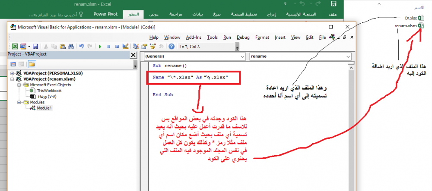Screen dimensions: 432x191
Task: Collapse the Modules folder
Action: 19,102
